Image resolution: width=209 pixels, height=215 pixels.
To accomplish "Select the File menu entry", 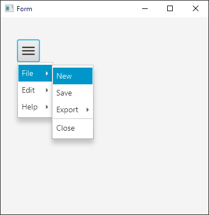I will click(x=35, y=73).
